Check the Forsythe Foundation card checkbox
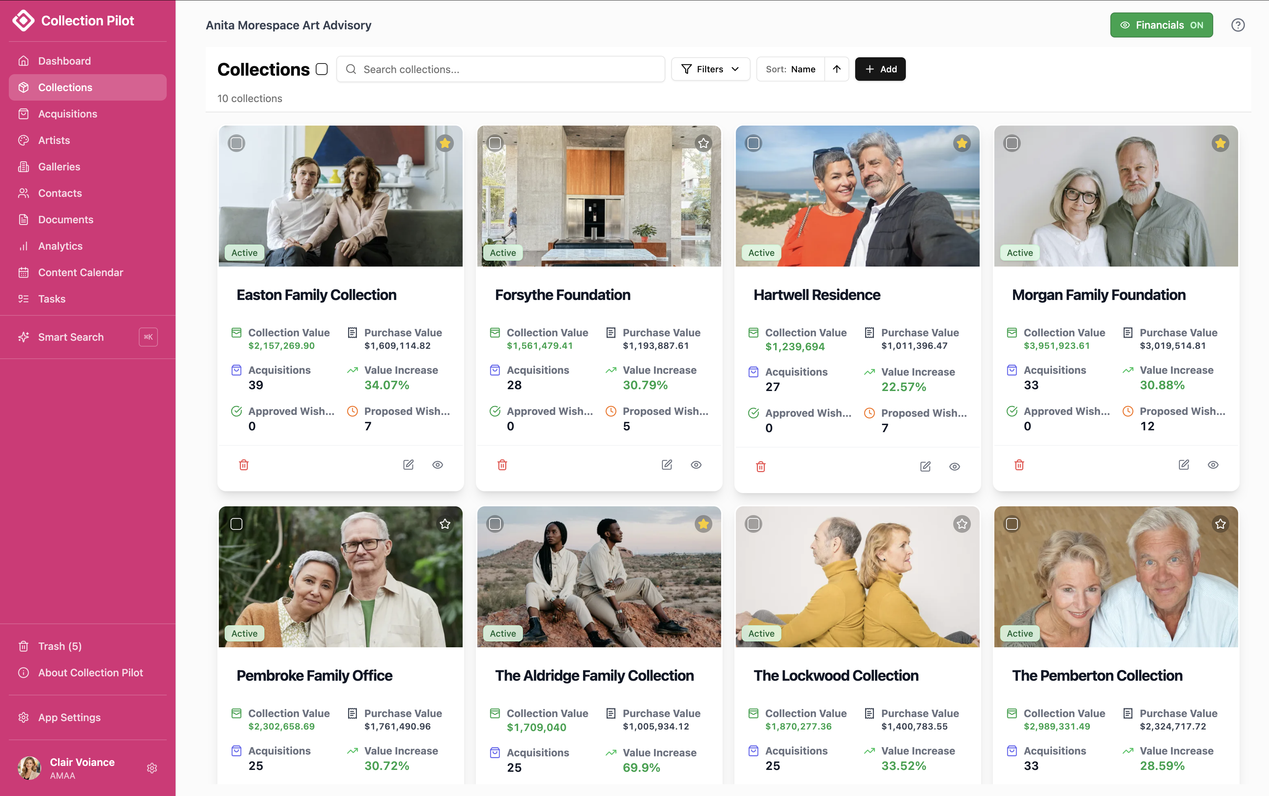The width and height of the screenshot is (1269, 796). click(x=495, y=143)
